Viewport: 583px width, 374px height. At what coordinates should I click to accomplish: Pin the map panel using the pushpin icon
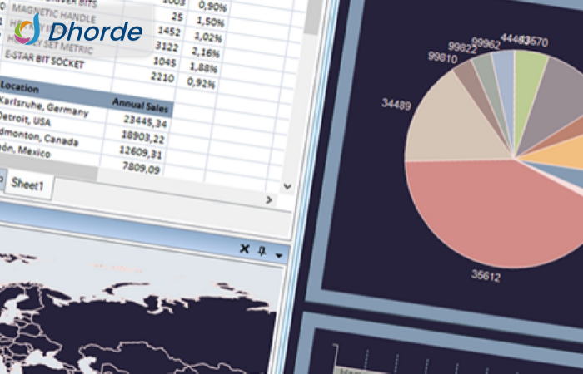pos(262,250)
